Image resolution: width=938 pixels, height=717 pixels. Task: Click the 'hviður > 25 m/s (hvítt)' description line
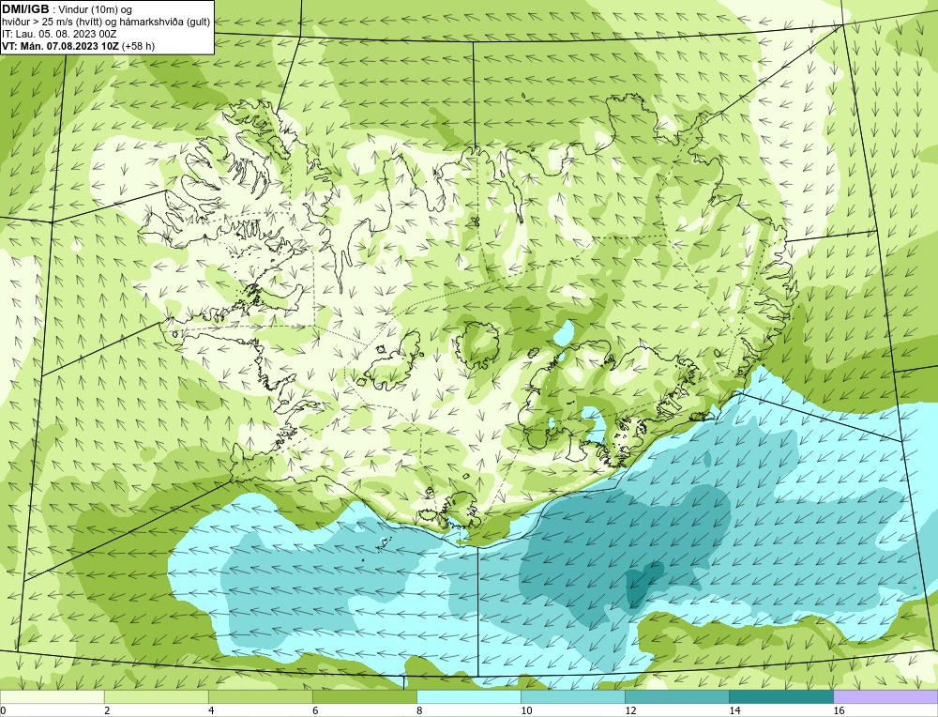click(x=106, y=23)
